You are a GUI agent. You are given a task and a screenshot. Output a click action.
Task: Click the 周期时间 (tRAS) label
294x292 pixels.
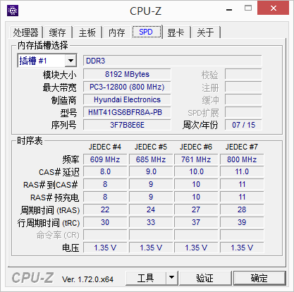pos(50,210)
